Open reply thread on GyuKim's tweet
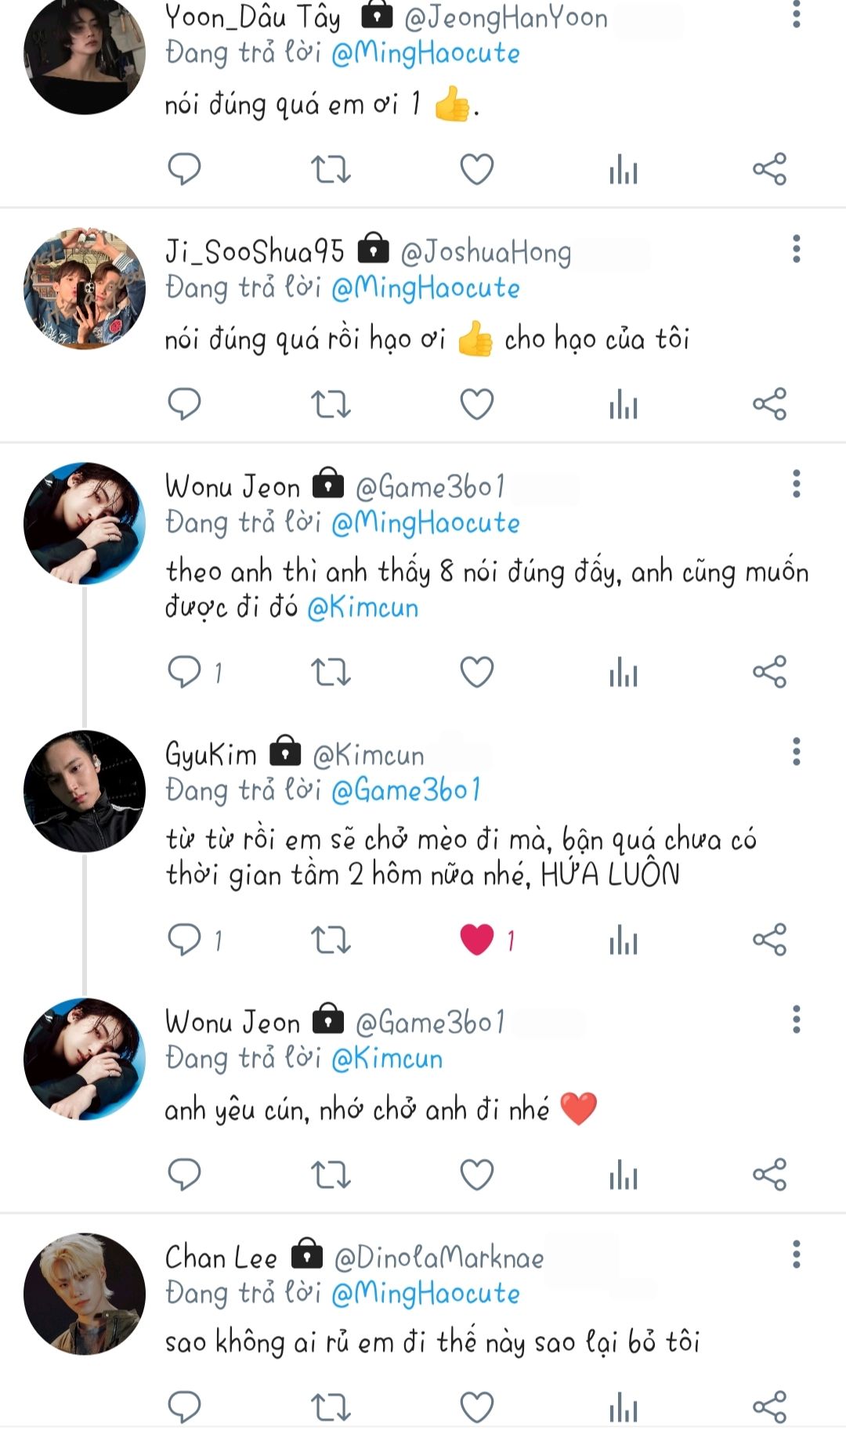Image resolution: width=846 pixels, height=1430 pixels. tap(185, 940)
